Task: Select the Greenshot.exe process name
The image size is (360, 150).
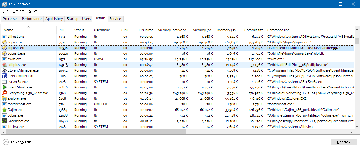Action: click(x=18, y=121)
